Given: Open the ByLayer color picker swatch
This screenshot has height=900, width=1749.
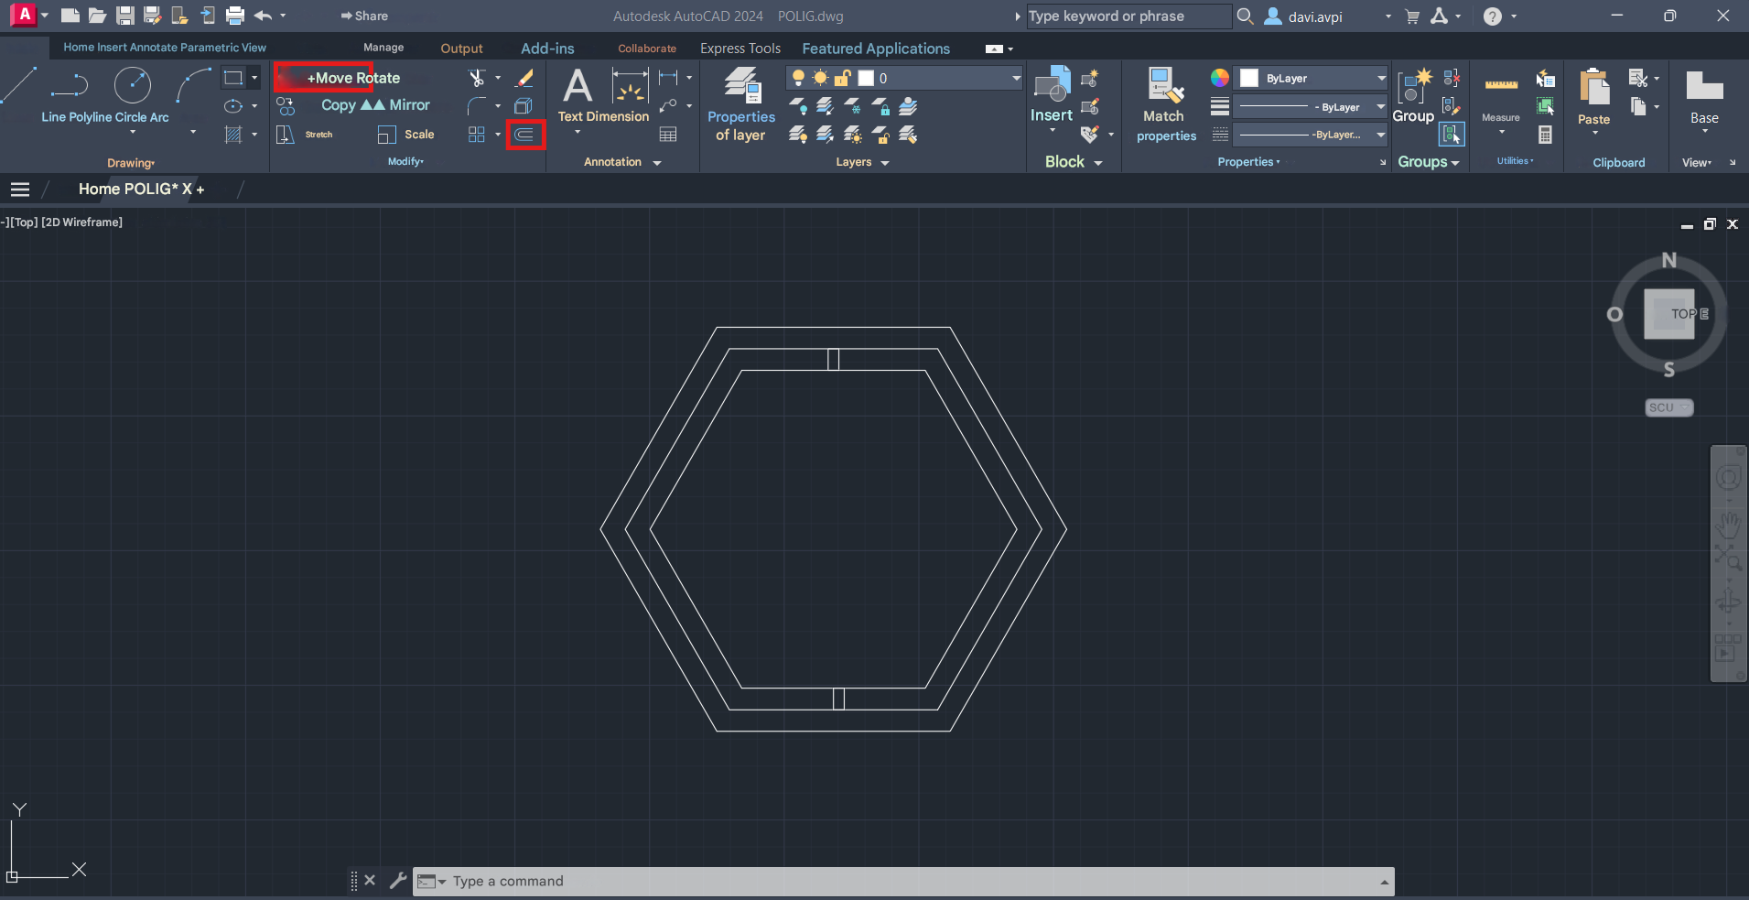Looking at the screenshot, I should coord(1251,78).
